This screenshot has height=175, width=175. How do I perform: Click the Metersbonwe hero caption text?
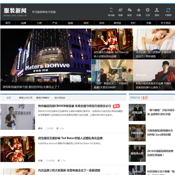click(x=31, y=87)
